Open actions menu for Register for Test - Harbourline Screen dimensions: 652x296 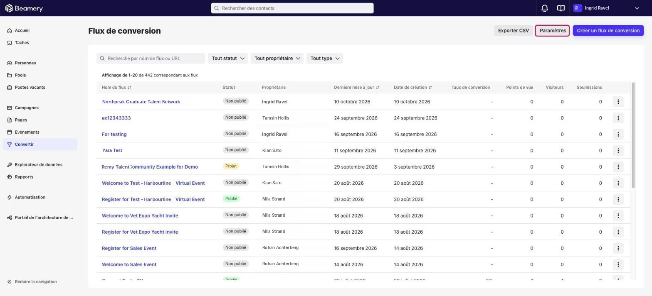(x=618, y=199)
